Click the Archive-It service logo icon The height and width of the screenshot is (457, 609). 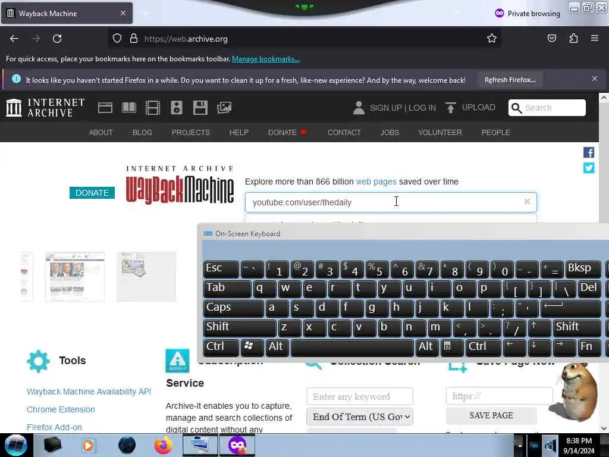(177, 361)
